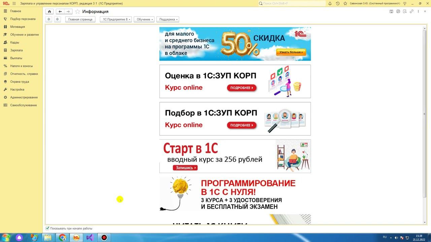Image resolution: width=431 pixels, height=242 pixels.
Task: Open Отчетность, справки section
Action: (x=21, y=74)
